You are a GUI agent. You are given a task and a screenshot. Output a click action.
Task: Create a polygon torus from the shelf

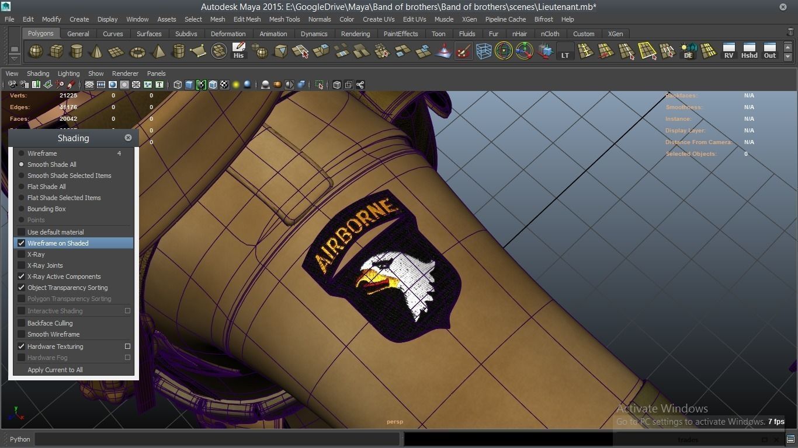click(137, 52)
